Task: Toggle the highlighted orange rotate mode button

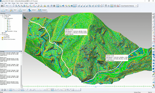Action: pyautogui.click(x=112, y=6)
